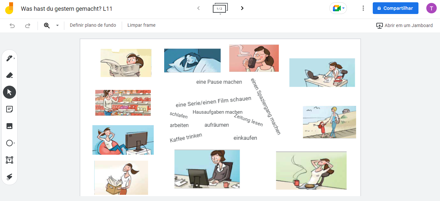The height and width of the screenshot is (201, 440).
Task: Open the account avatar T
Action: [x=432, y=8]
